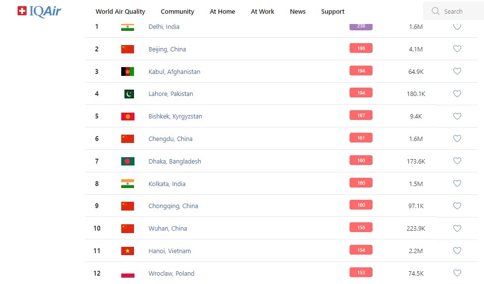
Task: Click Delhi's purple 238 AQI badge
Action: (361, 26)
